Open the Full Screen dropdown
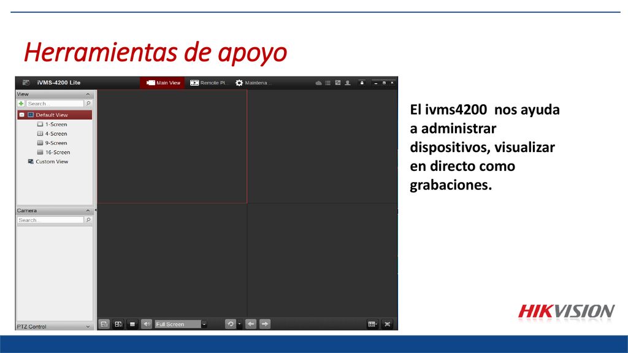 (181, 324)
